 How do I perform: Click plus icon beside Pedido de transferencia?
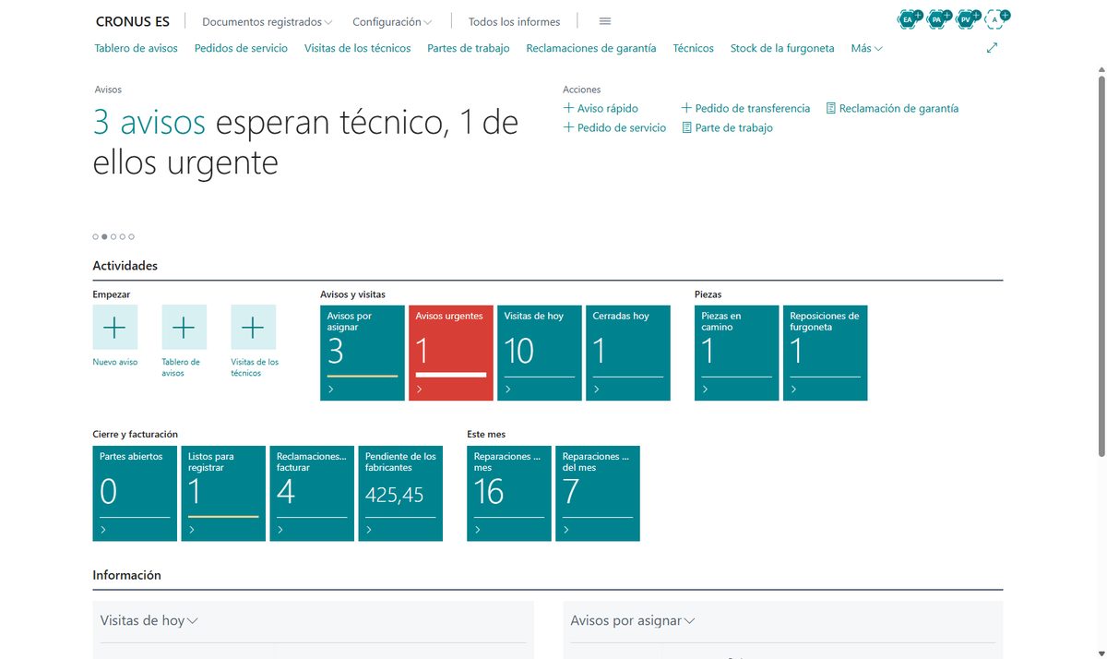tap(686, 108)
